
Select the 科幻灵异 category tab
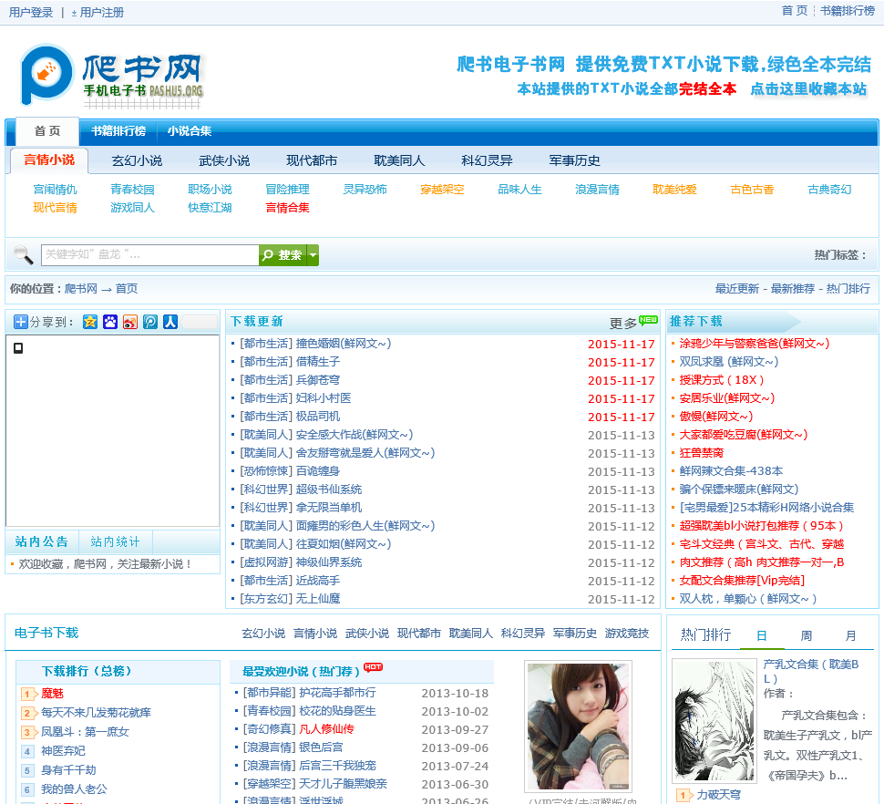pyautogui.click(x=487, y=160)
